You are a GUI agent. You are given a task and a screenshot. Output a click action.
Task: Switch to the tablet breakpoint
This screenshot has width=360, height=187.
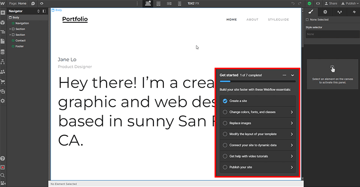[158, 3]
